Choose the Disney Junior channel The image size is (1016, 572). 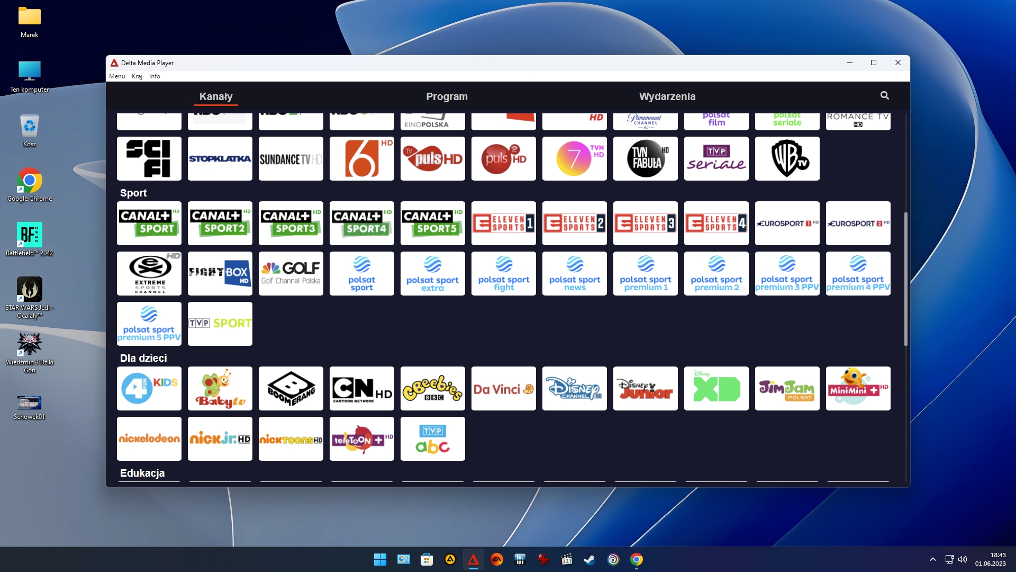click(646, 389)
